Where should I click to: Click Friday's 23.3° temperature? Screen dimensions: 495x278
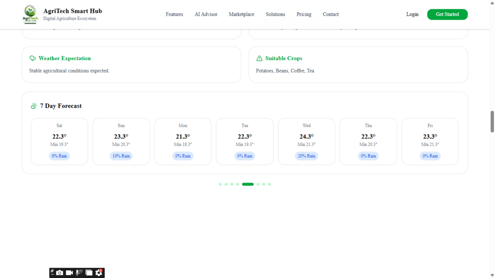click(430, 136)
